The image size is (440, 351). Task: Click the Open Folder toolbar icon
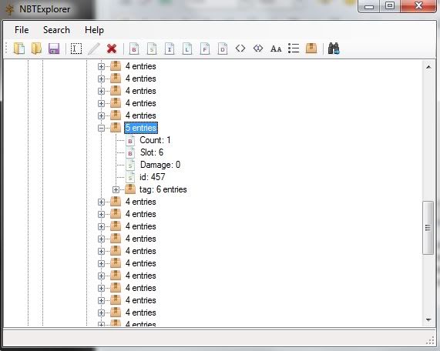click(x=36, y=48)
